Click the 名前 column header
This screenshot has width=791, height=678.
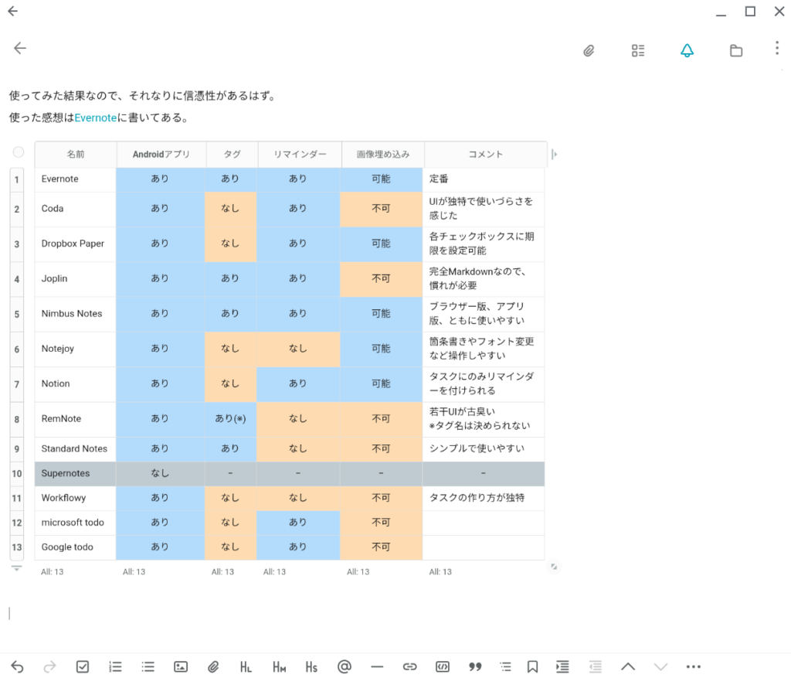coord(76,155)
